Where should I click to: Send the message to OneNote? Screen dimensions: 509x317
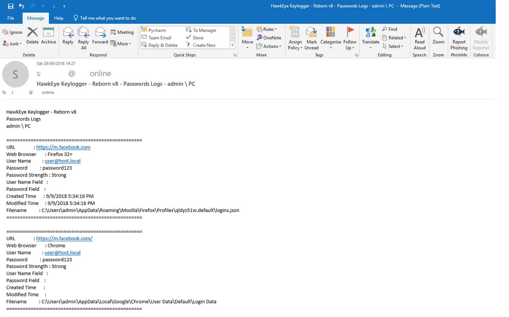269,38
